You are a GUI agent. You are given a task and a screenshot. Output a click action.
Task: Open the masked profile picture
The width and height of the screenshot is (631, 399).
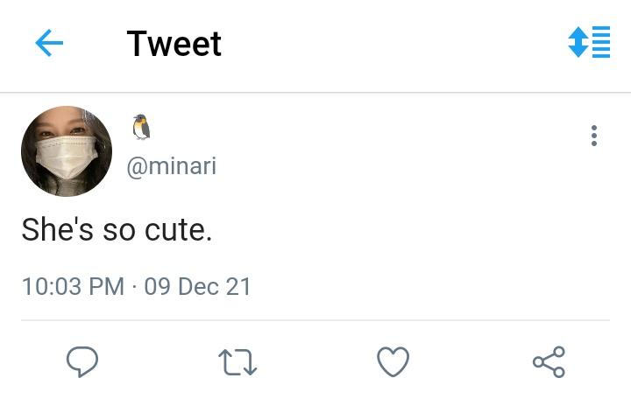(x=67, y=151)
